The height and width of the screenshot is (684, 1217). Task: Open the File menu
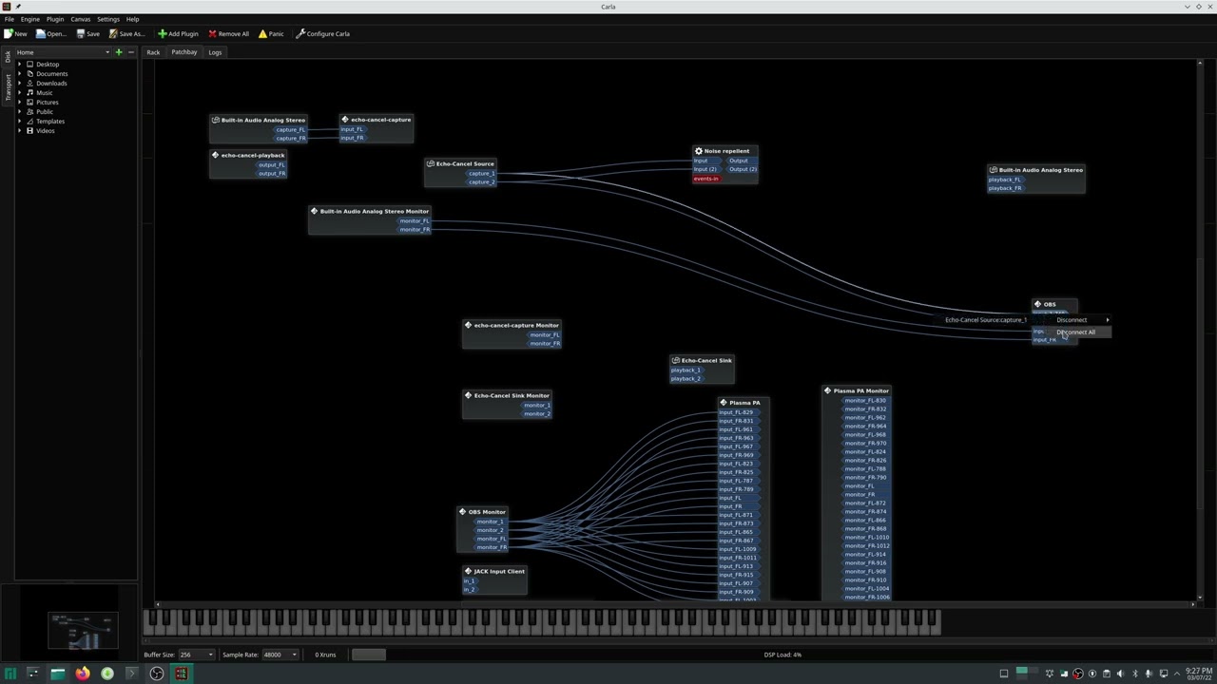tap(9, 19)
